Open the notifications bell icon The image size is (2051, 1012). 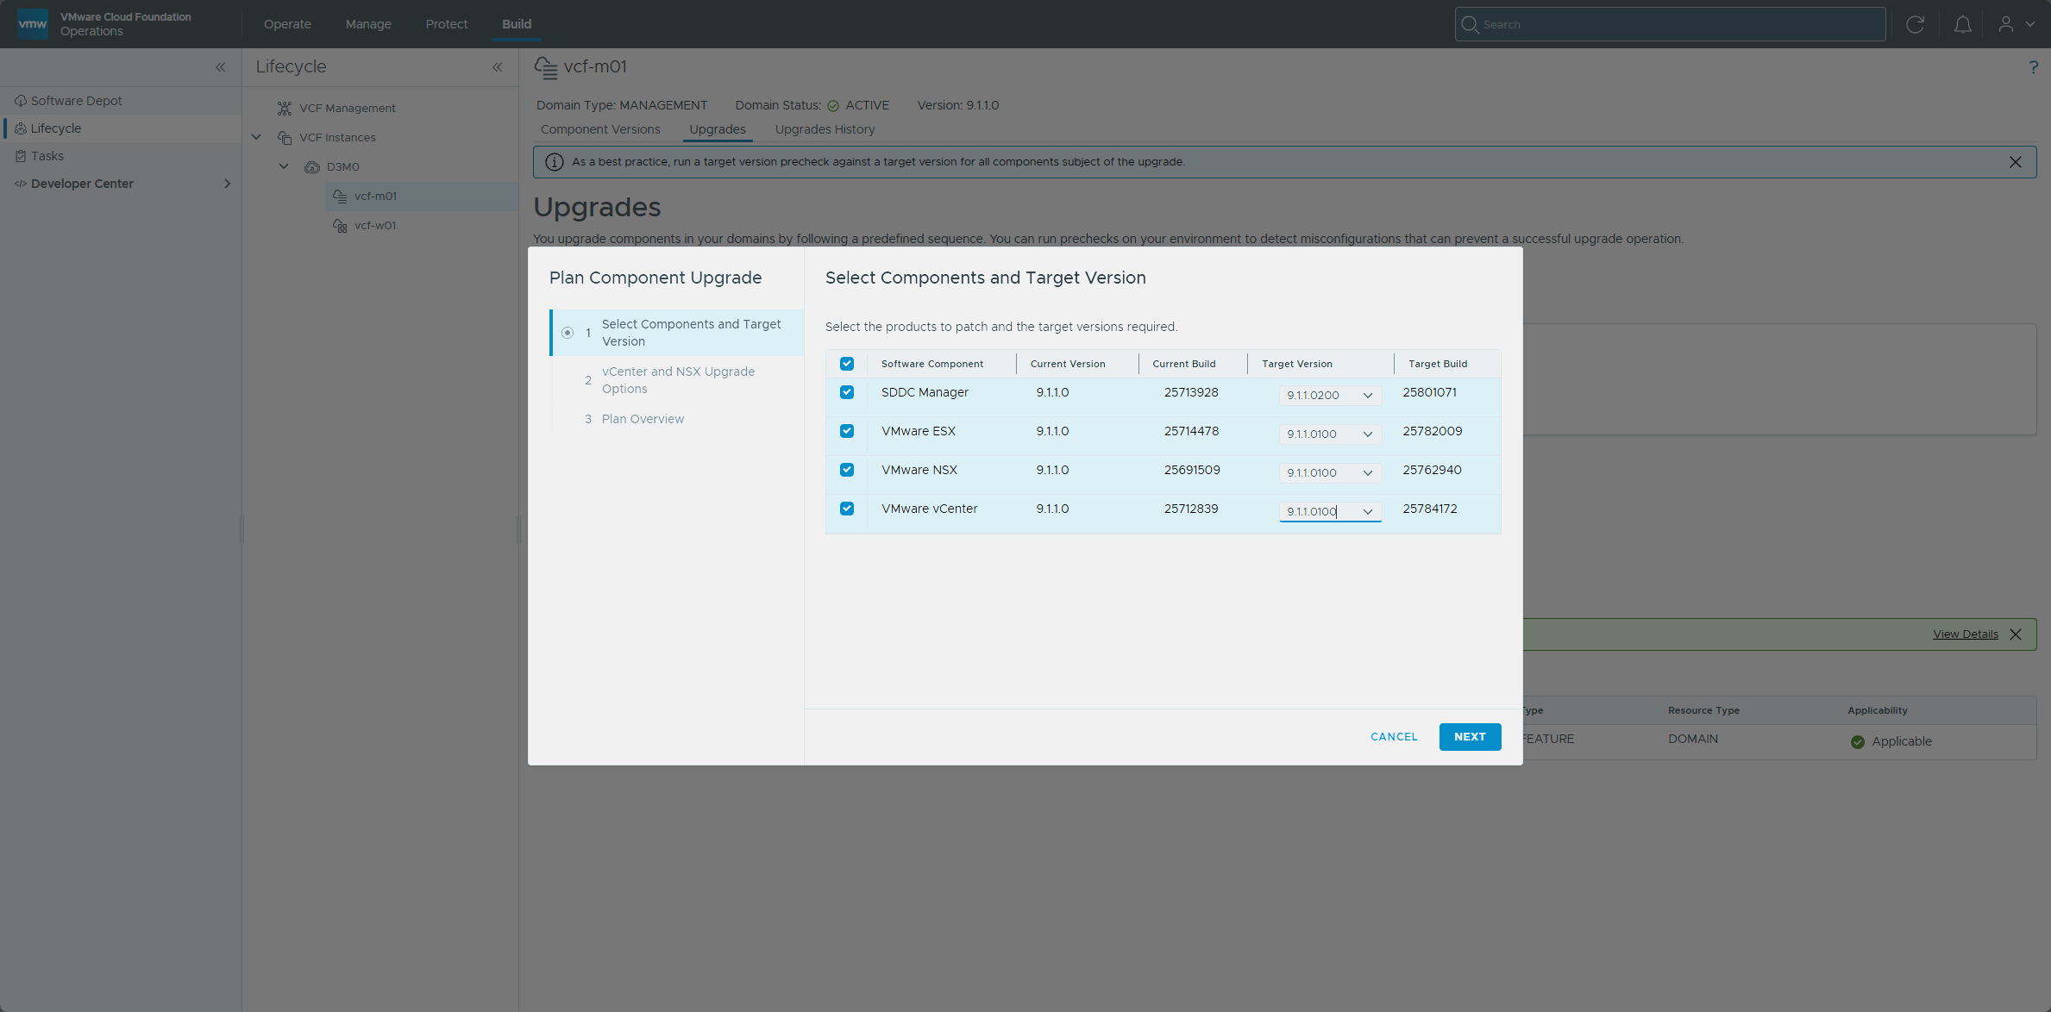pyautogui.click(x=1962, y=24)
